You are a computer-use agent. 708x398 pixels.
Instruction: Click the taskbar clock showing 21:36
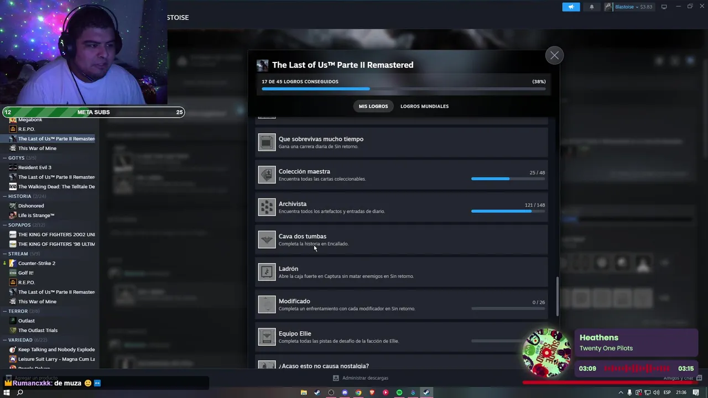click(681, 392)
